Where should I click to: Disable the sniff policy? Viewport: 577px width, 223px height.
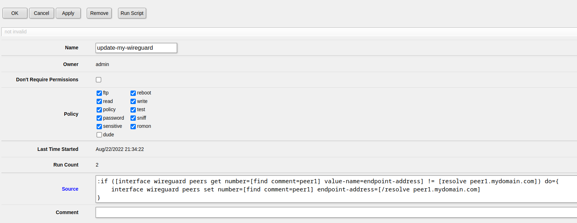[x=133, y=118]
